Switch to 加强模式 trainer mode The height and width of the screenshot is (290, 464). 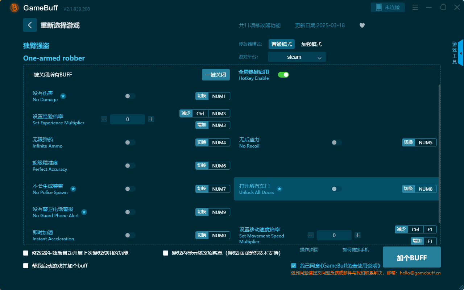[311, 44]
